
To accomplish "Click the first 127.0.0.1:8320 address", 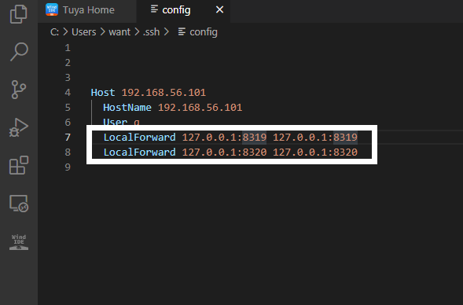I will 224,152.
